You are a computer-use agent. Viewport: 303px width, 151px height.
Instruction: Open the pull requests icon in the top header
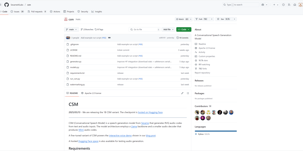coord(289,5)
